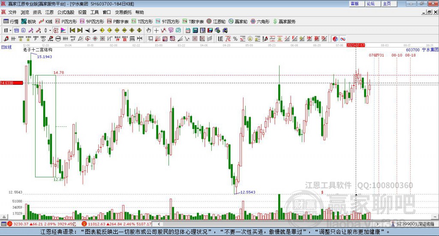This screenshot has height=236, width=439.
Task: Click the Shanghai index 3230.37 status entry
Action: [42, 224]
